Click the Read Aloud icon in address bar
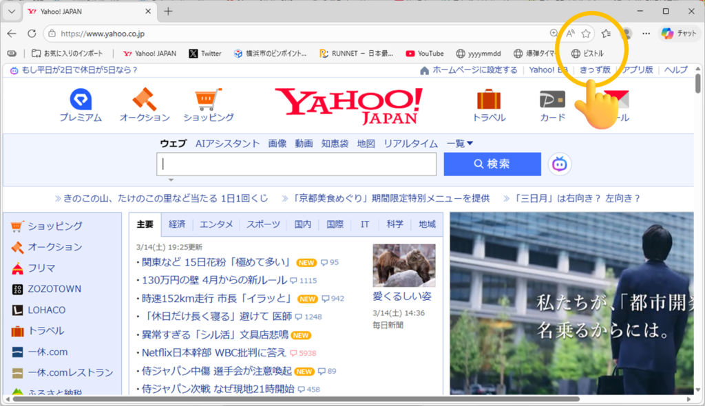The image size is (705, 406). [x=570, y=33]
